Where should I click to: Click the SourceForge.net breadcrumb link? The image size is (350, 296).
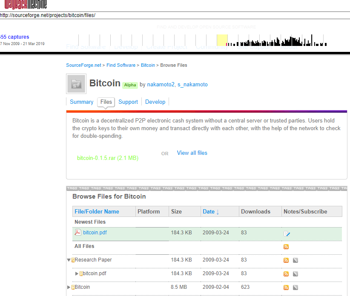coord(83,65)
